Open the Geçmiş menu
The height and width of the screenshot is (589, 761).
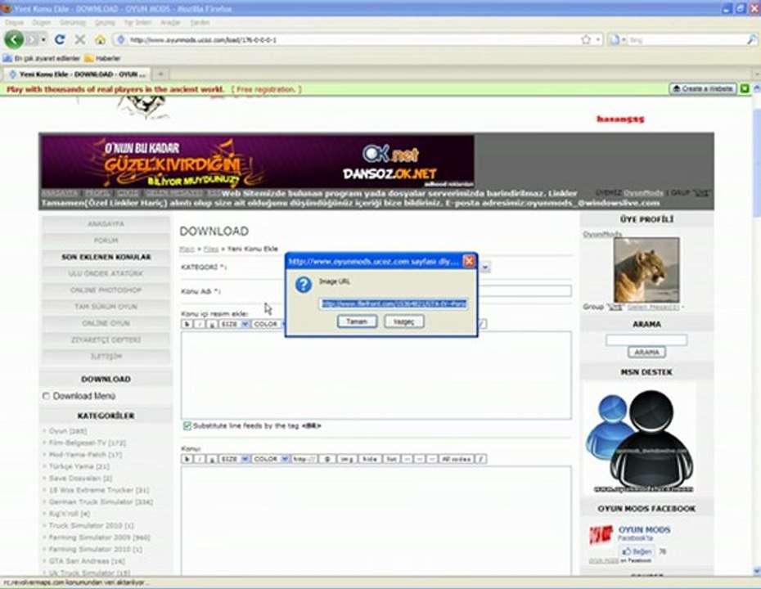105,22
